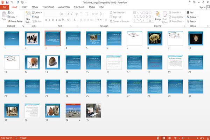
Task: Open Quick Styles gallery
Action: pos(165,17)
